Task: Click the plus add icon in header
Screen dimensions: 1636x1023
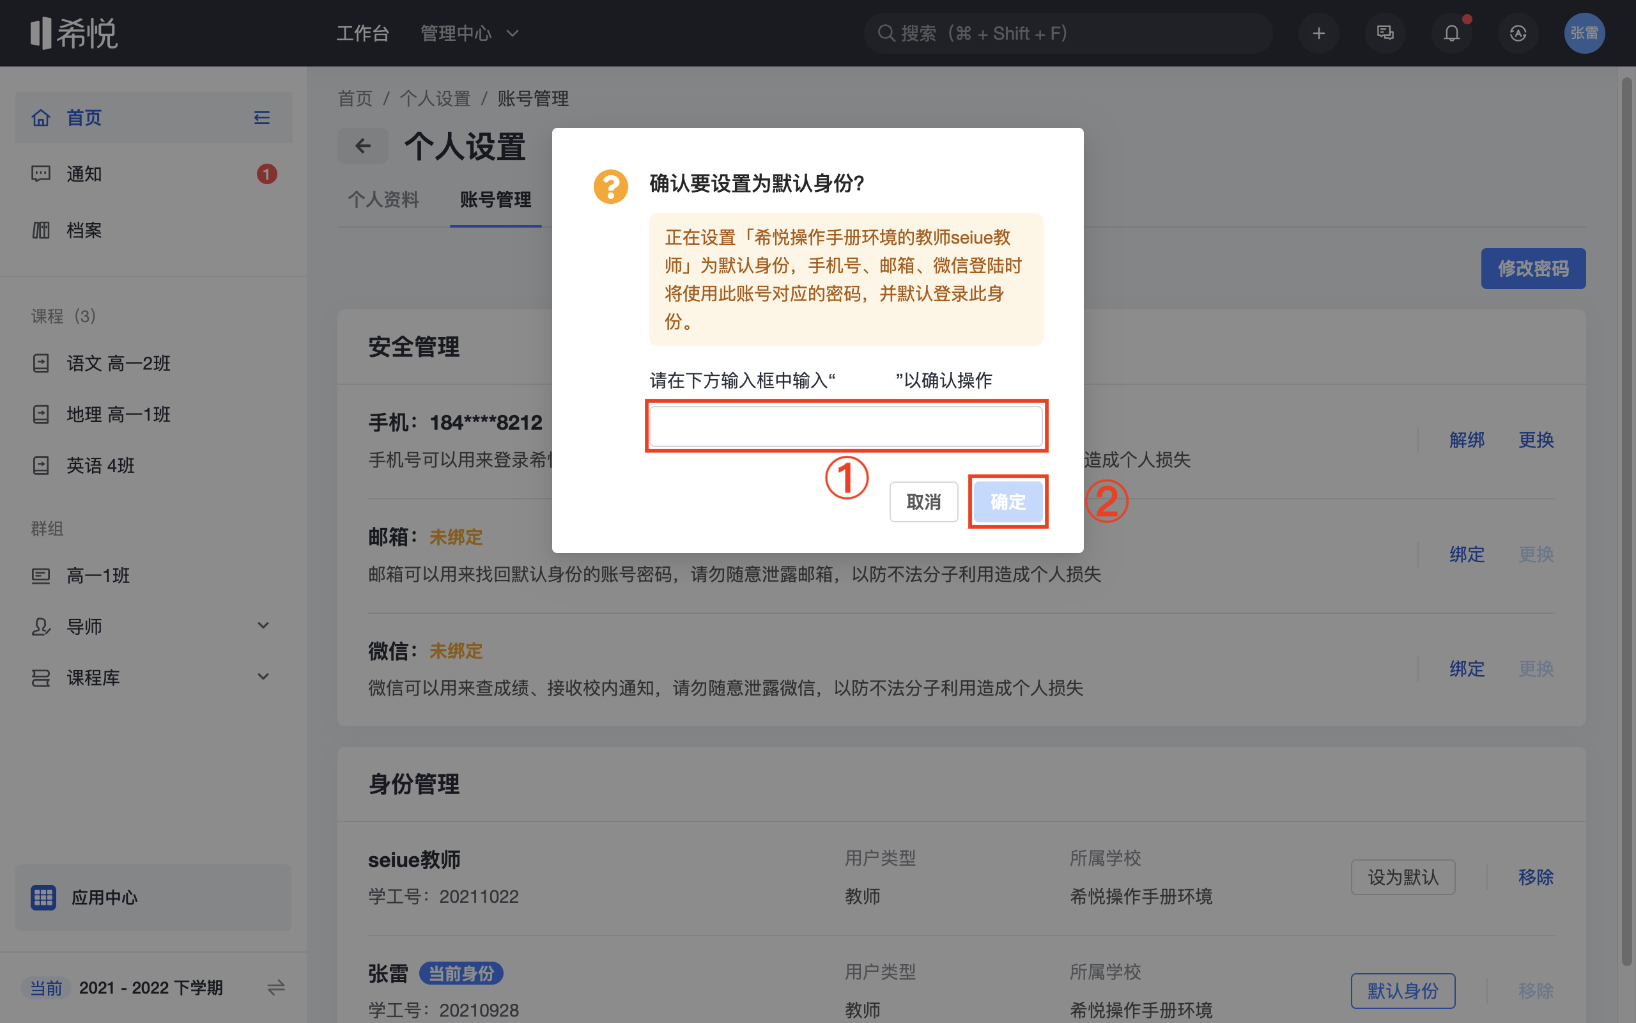Action: [x=1318, y=33]
